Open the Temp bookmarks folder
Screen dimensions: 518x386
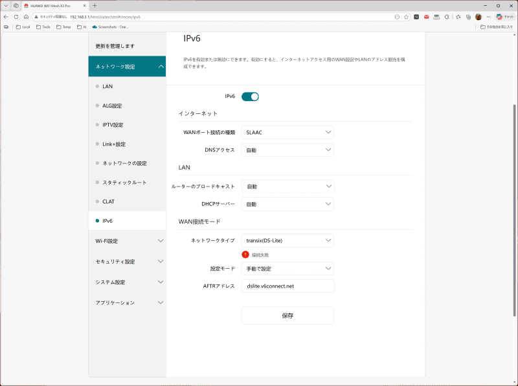[x=63, y=27]
